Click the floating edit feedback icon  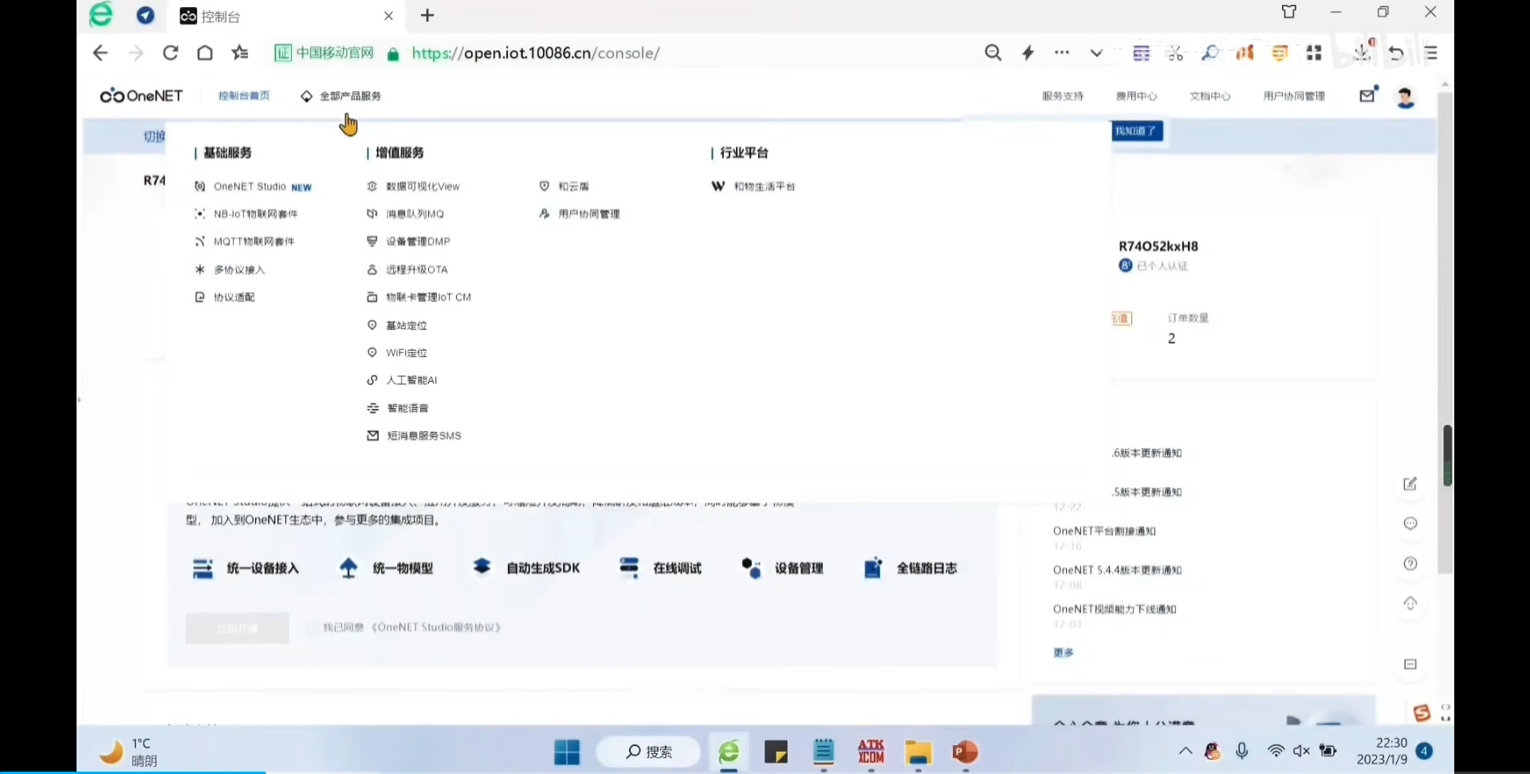[1410, 484]
